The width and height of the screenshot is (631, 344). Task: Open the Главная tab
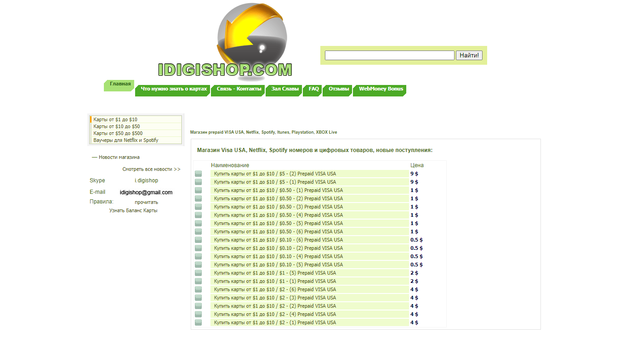(x=119, y=85)
